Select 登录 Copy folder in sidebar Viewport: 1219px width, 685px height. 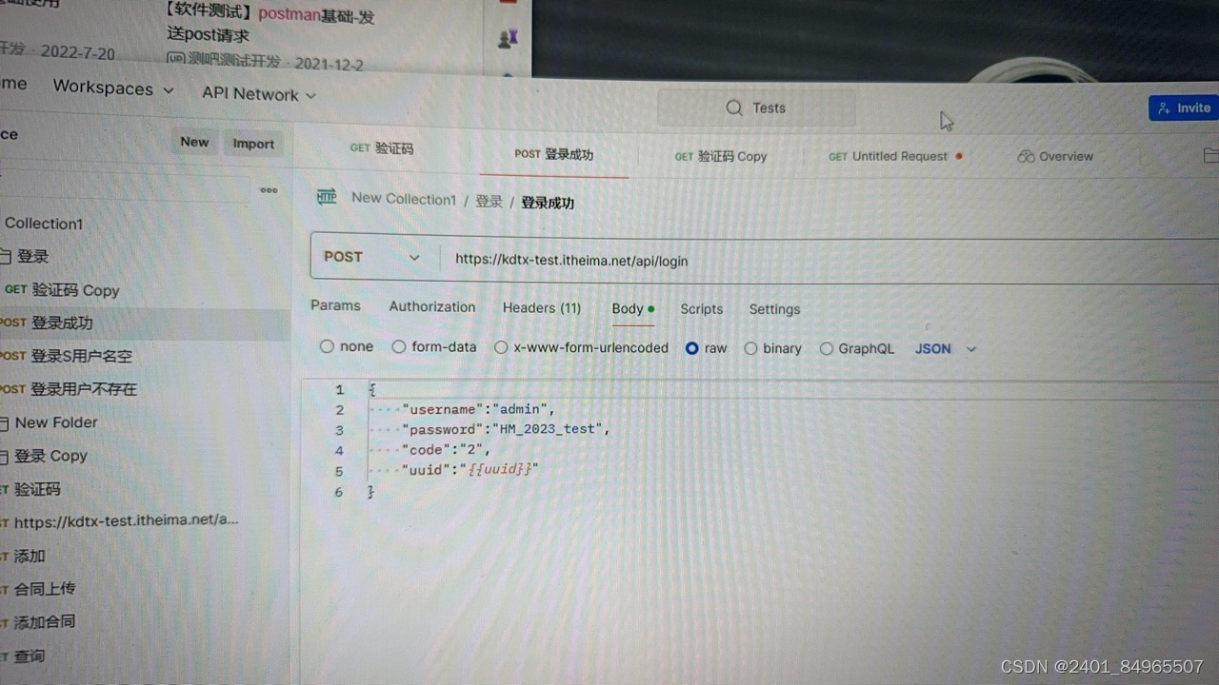click(x=50, y=456)
